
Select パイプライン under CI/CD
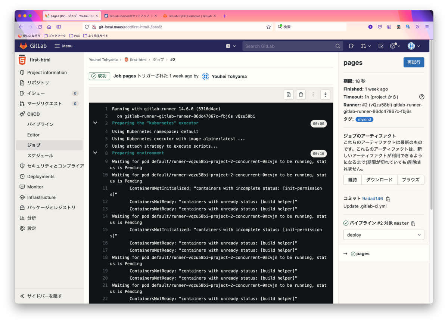(40, 124)
